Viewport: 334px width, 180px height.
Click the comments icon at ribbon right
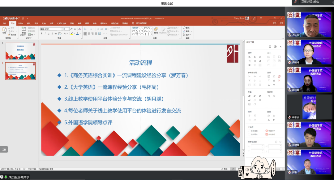coord(281,23)
